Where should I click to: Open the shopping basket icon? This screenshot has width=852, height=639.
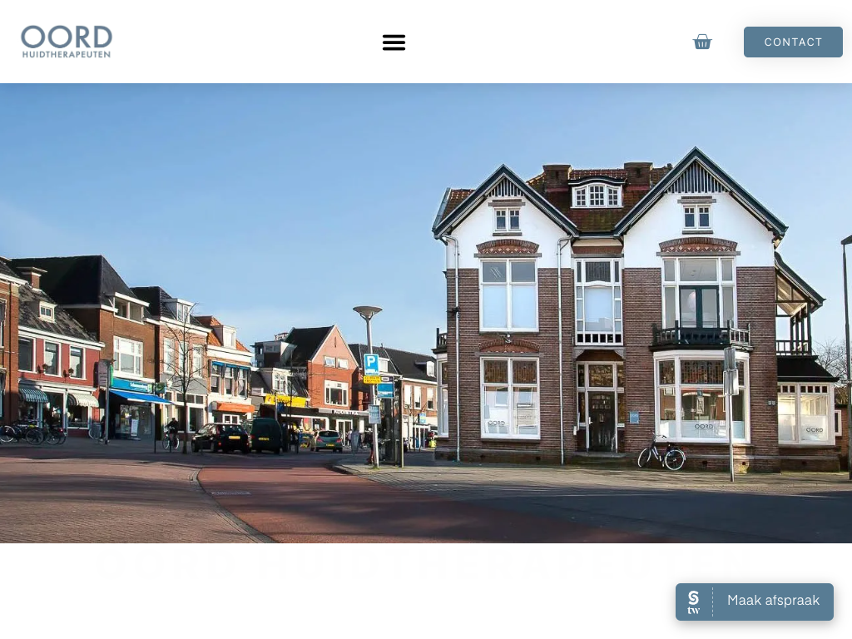point(702,42)
